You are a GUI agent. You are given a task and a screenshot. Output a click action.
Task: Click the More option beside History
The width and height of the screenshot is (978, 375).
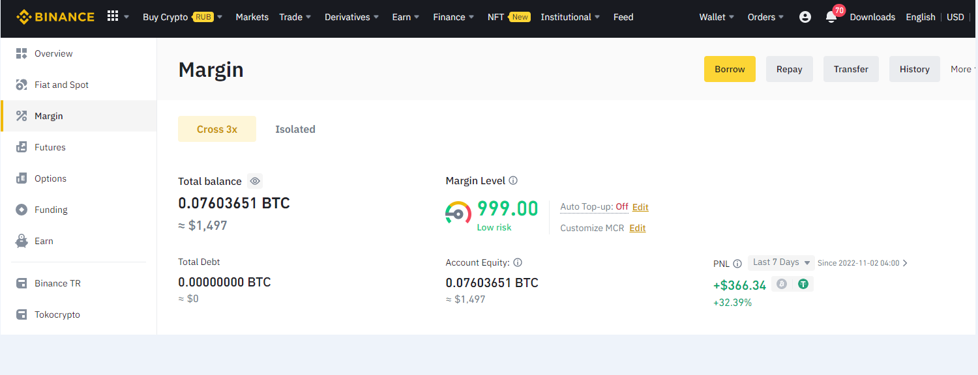click(x=963, y=69)
